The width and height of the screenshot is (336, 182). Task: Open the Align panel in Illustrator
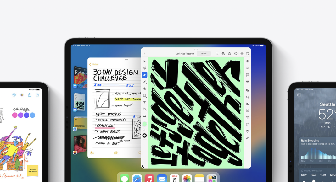[x=248, y=104]
